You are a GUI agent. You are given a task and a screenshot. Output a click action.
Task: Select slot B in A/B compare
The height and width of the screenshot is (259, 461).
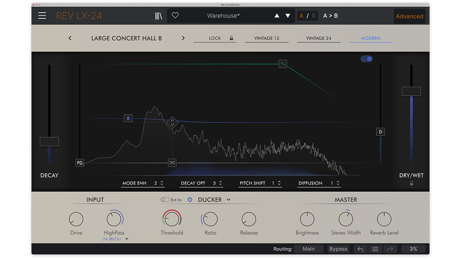(x=313, y=16)
